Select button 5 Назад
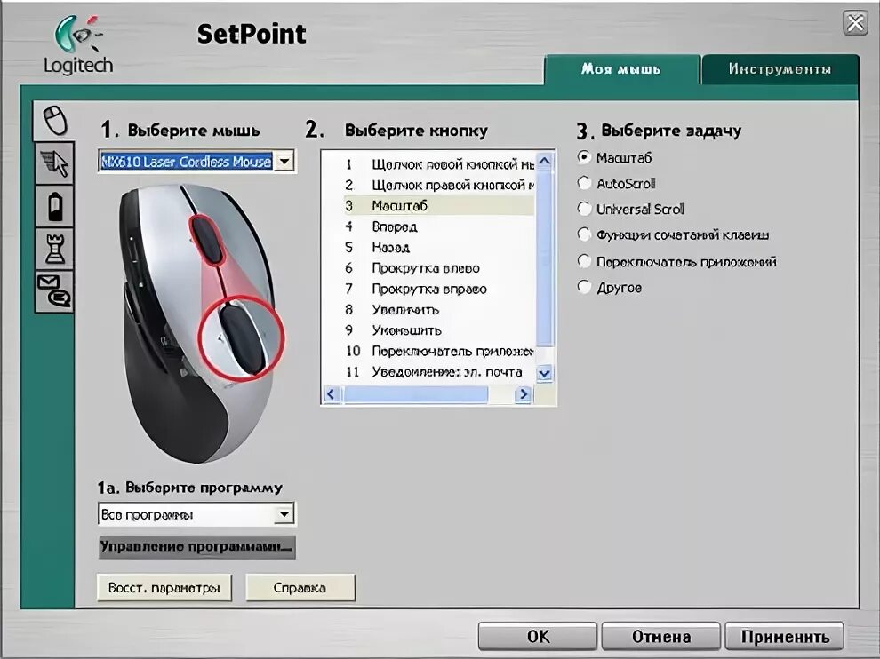880x659 pixels. 439,247
